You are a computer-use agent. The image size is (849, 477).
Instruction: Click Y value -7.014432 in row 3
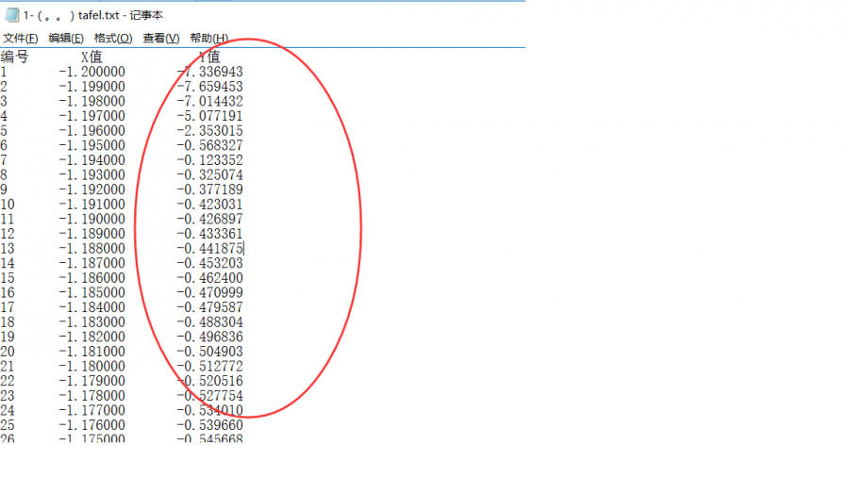[x=210, y=101]
